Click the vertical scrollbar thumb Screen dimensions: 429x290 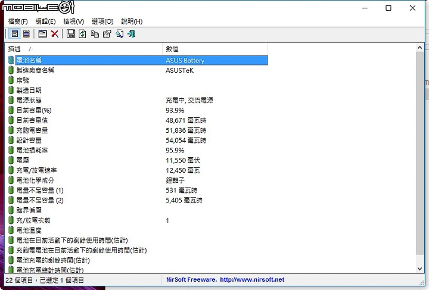[x=419, y=153]
